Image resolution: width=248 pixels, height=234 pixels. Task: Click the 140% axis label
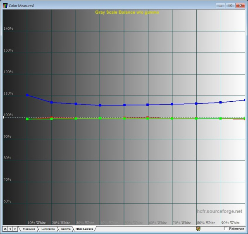[x=8, y=29]
